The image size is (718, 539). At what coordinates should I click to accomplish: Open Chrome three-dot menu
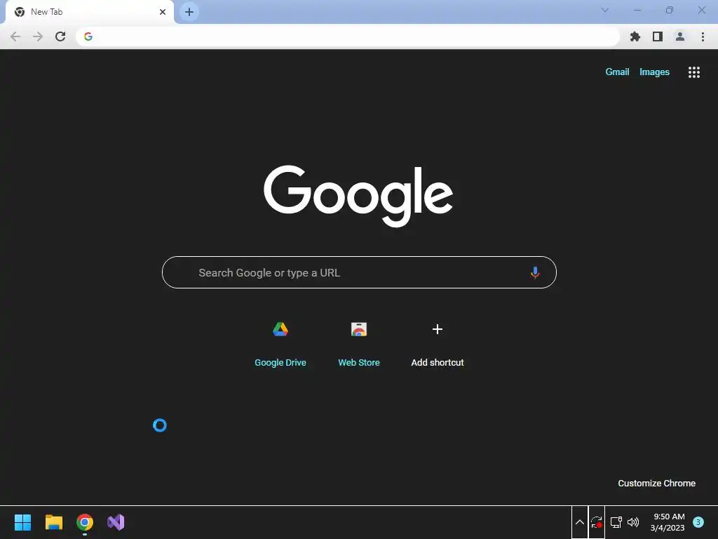pyautogui.click(x=703, y=36)
